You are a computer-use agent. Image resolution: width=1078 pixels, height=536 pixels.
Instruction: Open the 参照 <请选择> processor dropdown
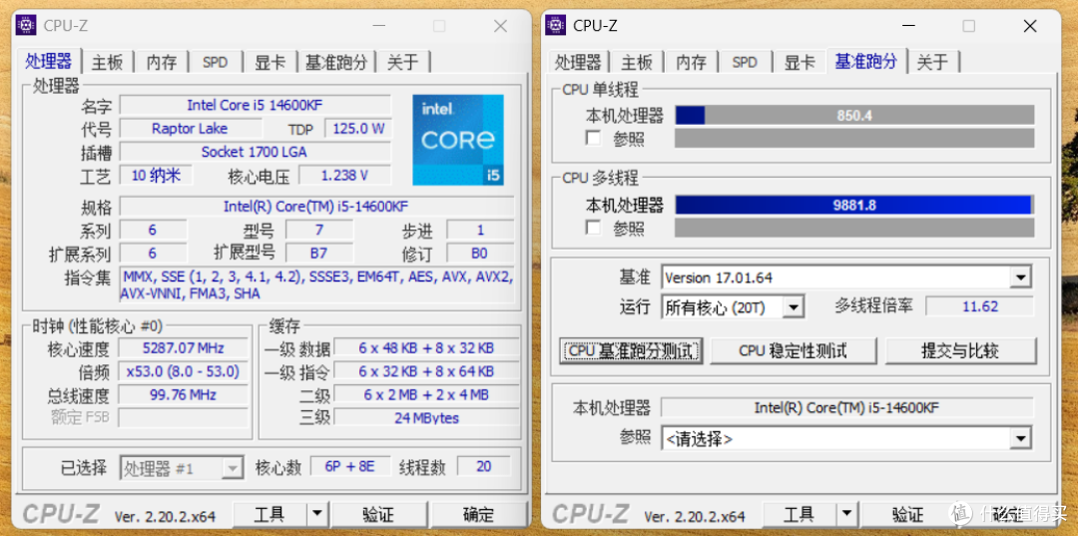pyautogui.click(x=1020, y=438)
